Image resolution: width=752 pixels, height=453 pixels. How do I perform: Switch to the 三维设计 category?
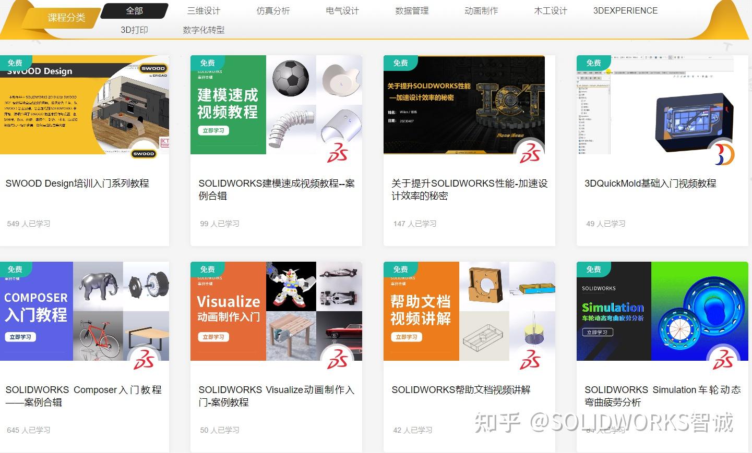click(204, 10)
